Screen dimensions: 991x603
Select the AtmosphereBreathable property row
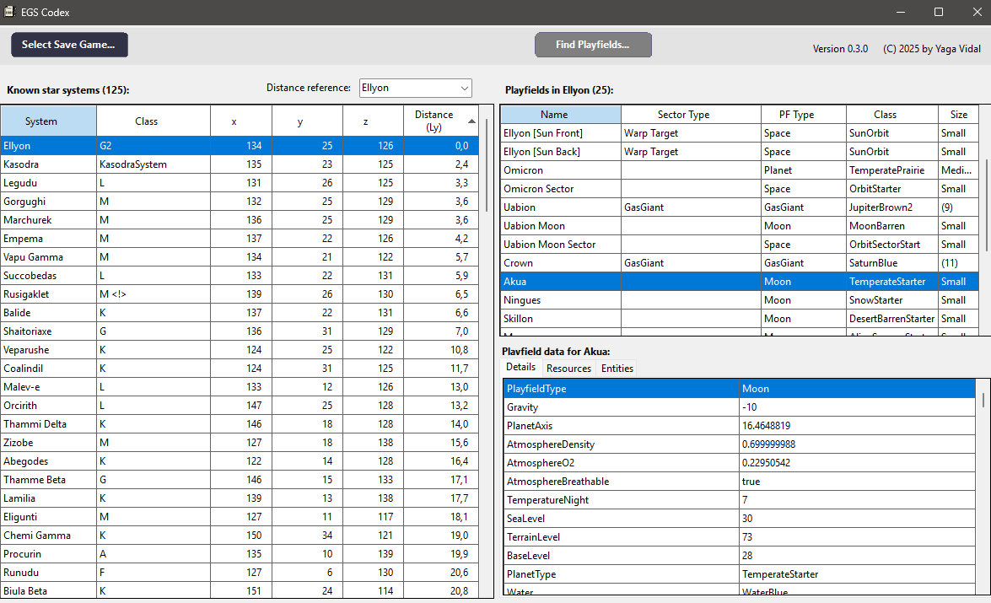[x=622, y=482]
